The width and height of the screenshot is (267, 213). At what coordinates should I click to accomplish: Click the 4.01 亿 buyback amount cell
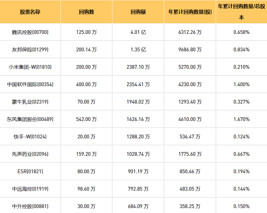(x=138, y=32)
